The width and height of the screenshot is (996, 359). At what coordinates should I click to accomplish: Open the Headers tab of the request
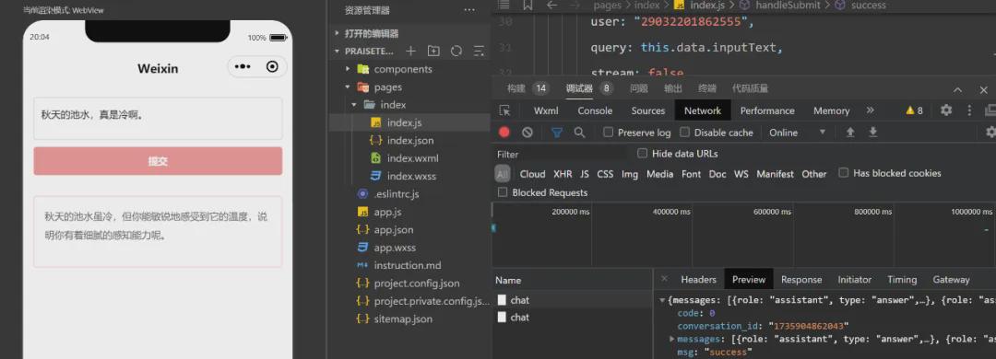699,279
